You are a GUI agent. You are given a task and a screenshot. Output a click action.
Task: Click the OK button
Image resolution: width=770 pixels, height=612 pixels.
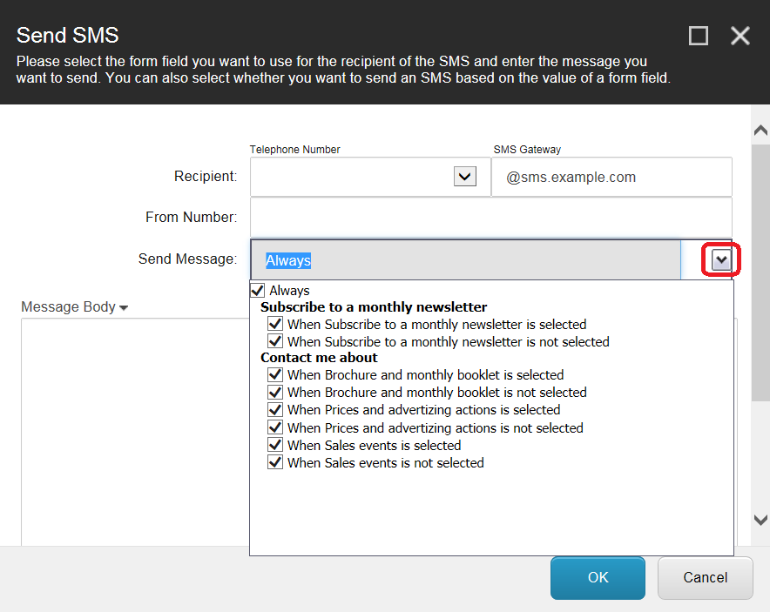point(598,578)
